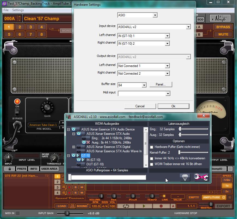Image resolution: width=237 pixels, height=219 pixels.
Task: Collapse ASUS Xonar Essence STX Audio Device tree
Action: coord(68,129)
